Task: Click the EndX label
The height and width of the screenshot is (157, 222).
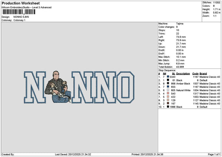Action: tap(162, 50)
